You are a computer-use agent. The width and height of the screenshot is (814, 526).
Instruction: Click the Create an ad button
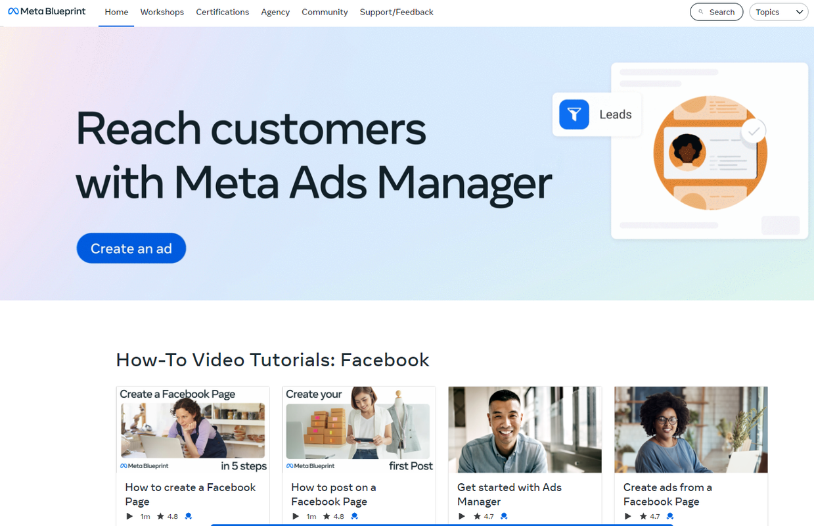point(131,249)
